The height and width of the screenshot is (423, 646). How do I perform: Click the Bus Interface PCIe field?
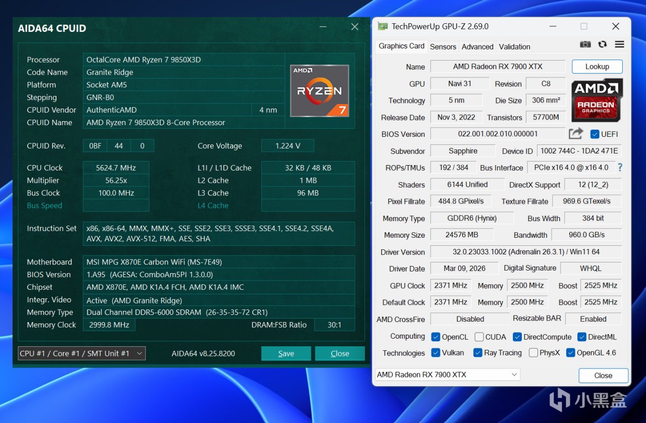[x=571, y=168]
